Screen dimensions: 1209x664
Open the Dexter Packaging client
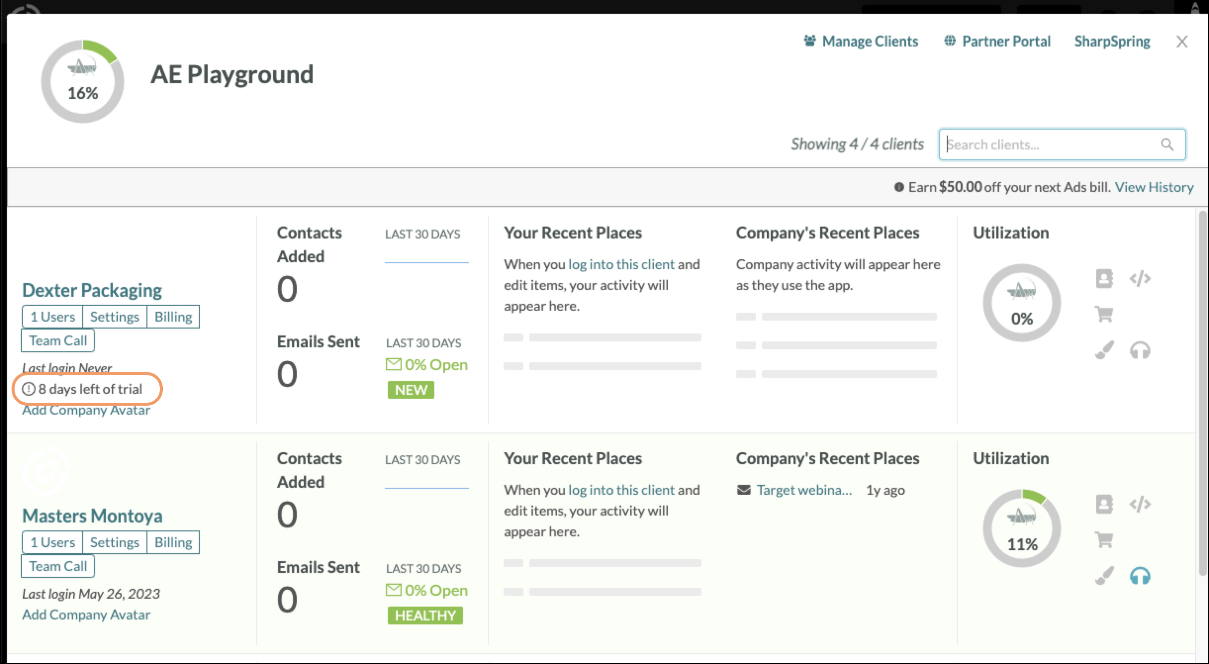(x=92, y=290)
